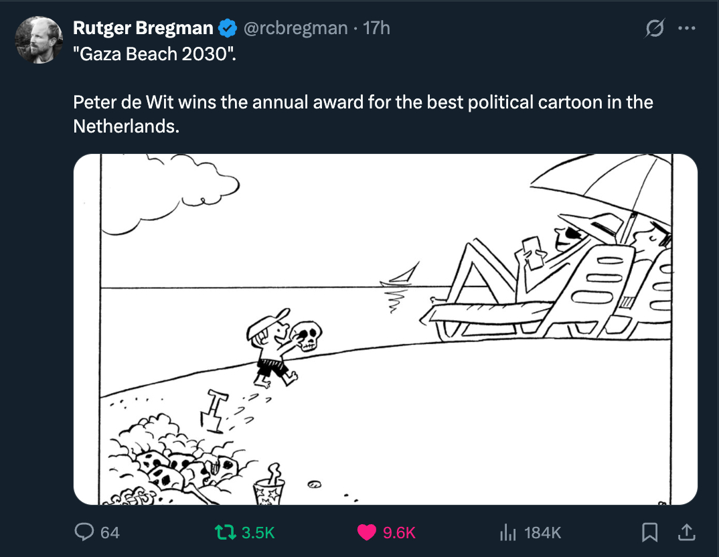Click the "Peter de Wit wins" sentence
Screen dimensions: 719x557
(x=362, y=102)
